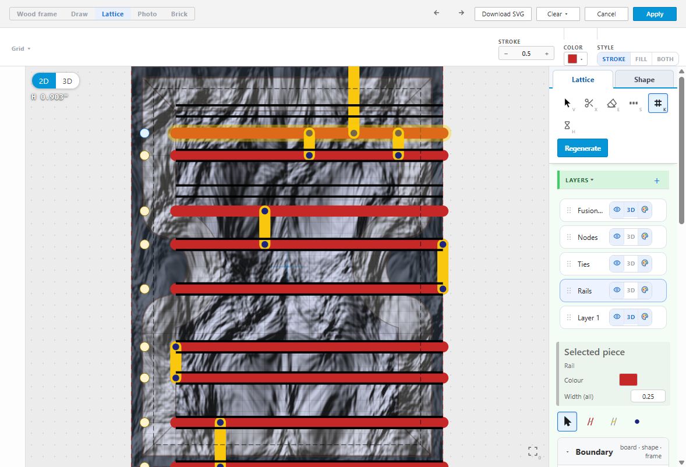
Task: Toggle 3D for Layer 1
Action: point(631,317)
